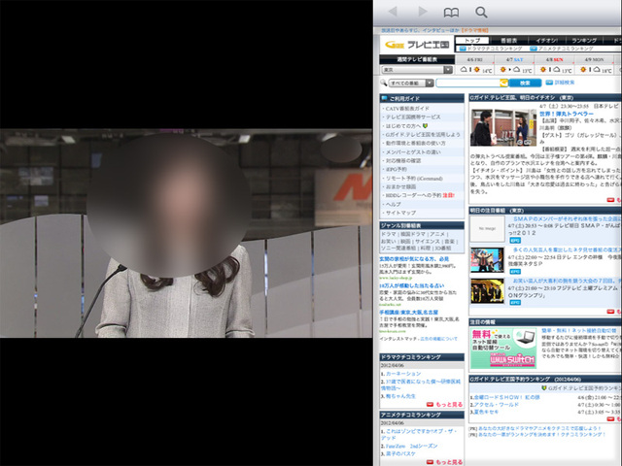Open Fate/Zero 2ndシーズン ranking link

tap(411, 446)
